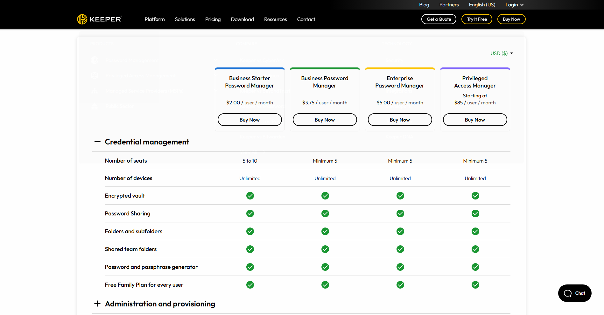604x315 pixels.
Task: Click Free Family Plan checkmark under Enterprise
Action: (x=400, y=285)
